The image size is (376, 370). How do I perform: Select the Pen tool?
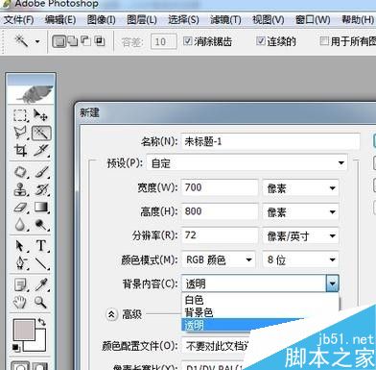tap(21, 263)
